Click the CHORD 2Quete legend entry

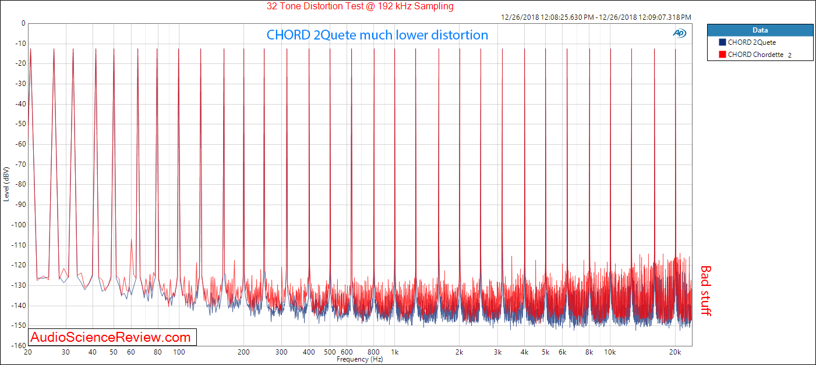coord(751,42)
